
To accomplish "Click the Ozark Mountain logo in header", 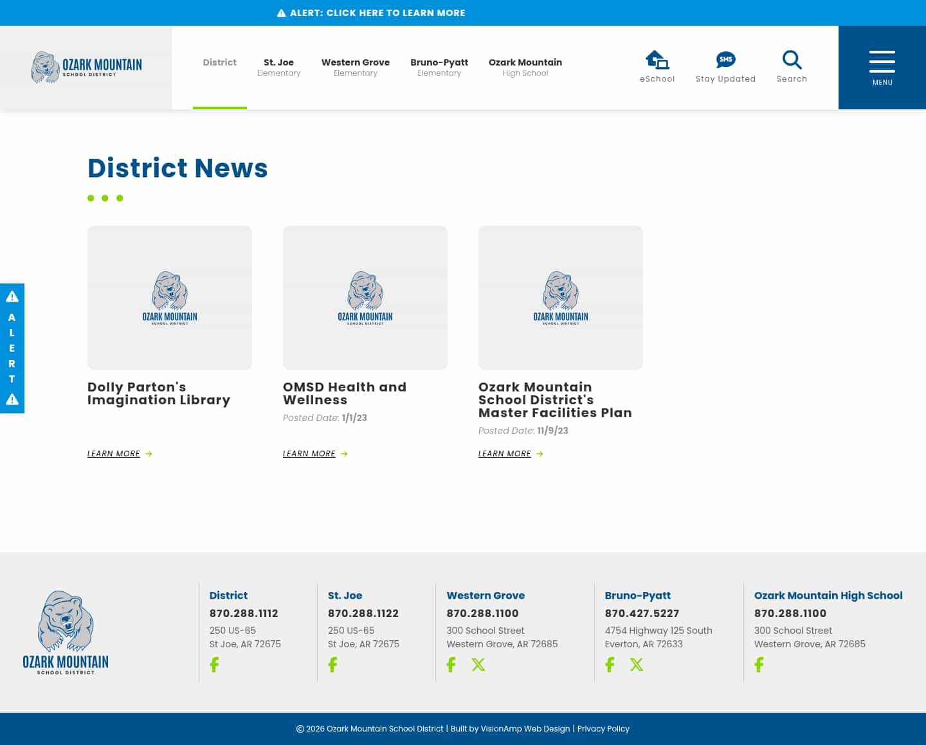I will [86, 67].
